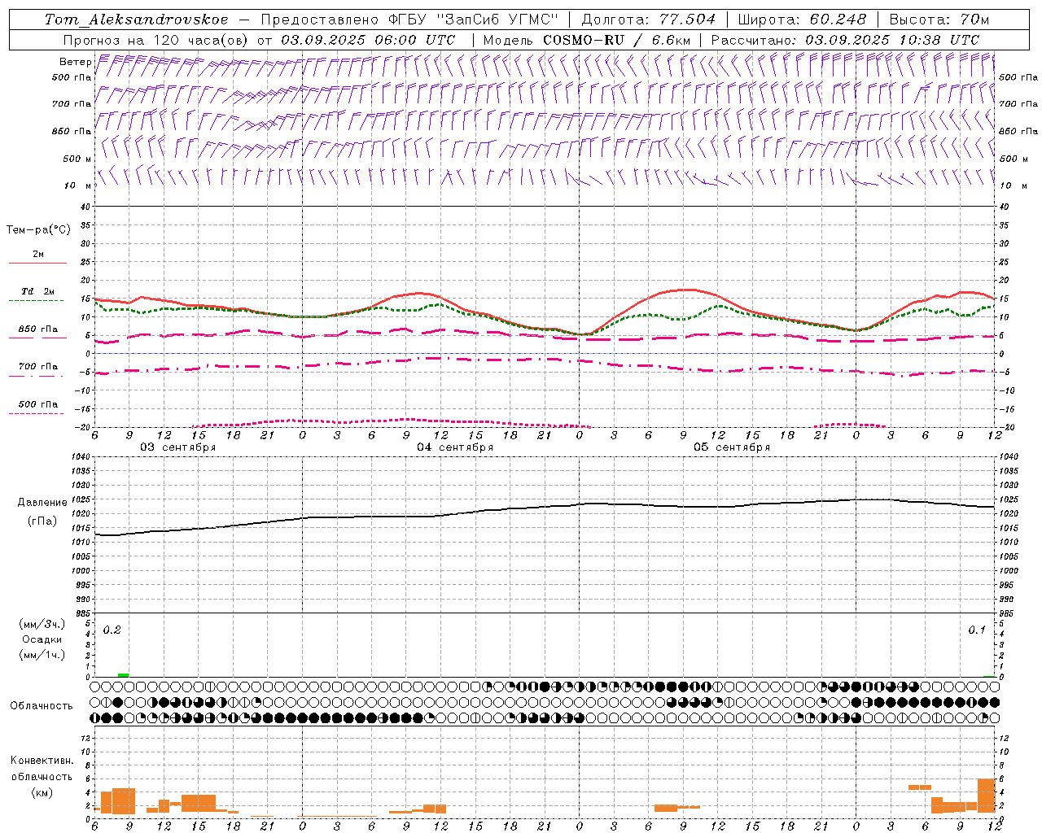Click the 0.1 precipitation total value
Screen dimensions: 1042x833
click(977, 630)
